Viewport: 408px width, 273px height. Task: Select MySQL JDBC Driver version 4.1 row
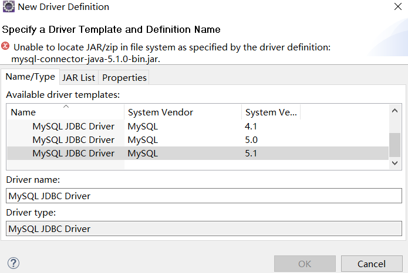[198, 126]
